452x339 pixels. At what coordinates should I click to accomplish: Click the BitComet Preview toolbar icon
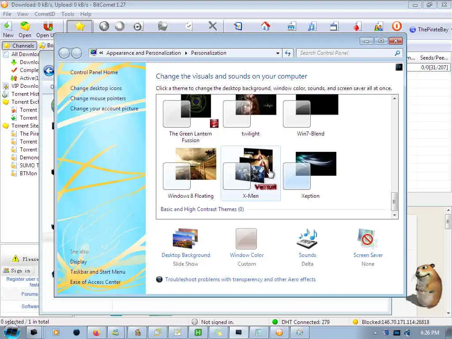[x=138, y=26]
